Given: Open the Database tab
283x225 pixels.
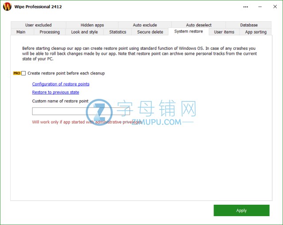Looking at the screenshot, I should coord(249,25).
